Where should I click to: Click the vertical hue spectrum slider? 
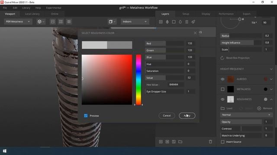pyautogui.click(x=138, y=80)
